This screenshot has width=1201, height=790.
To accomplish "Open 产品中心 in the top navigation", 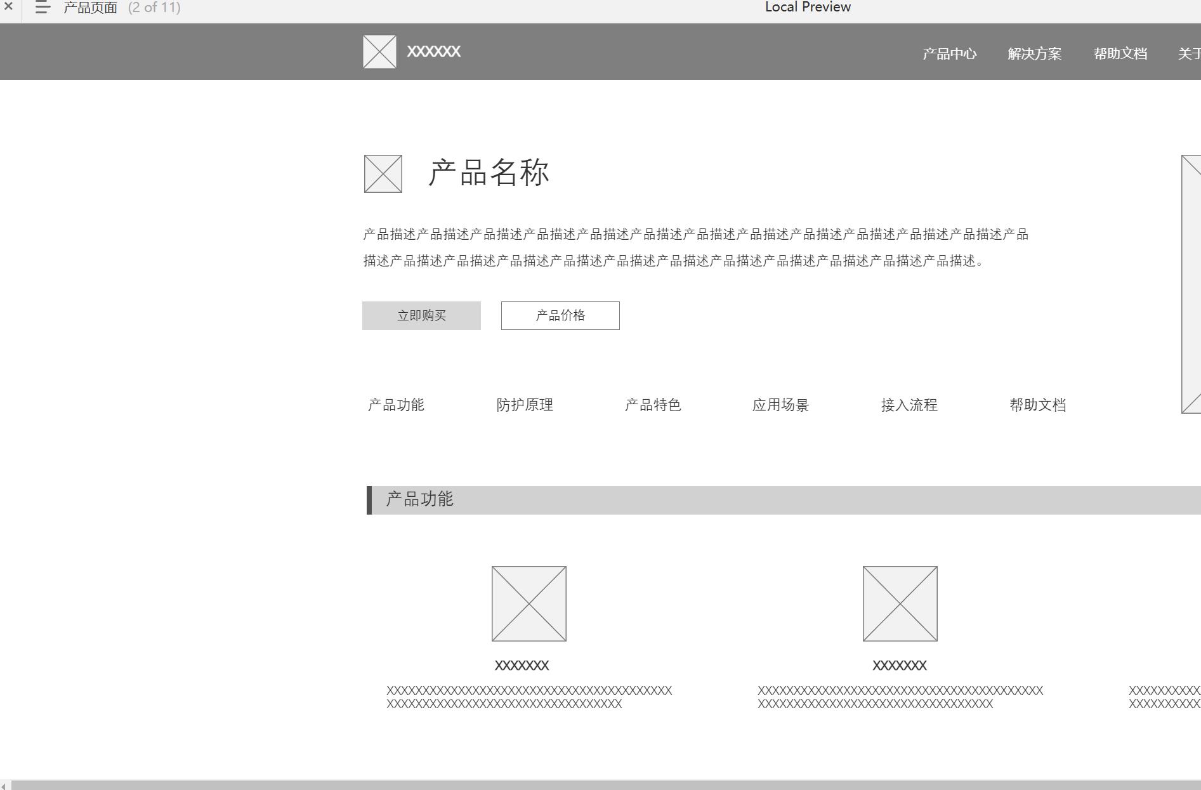I will [x=950, y=54].
